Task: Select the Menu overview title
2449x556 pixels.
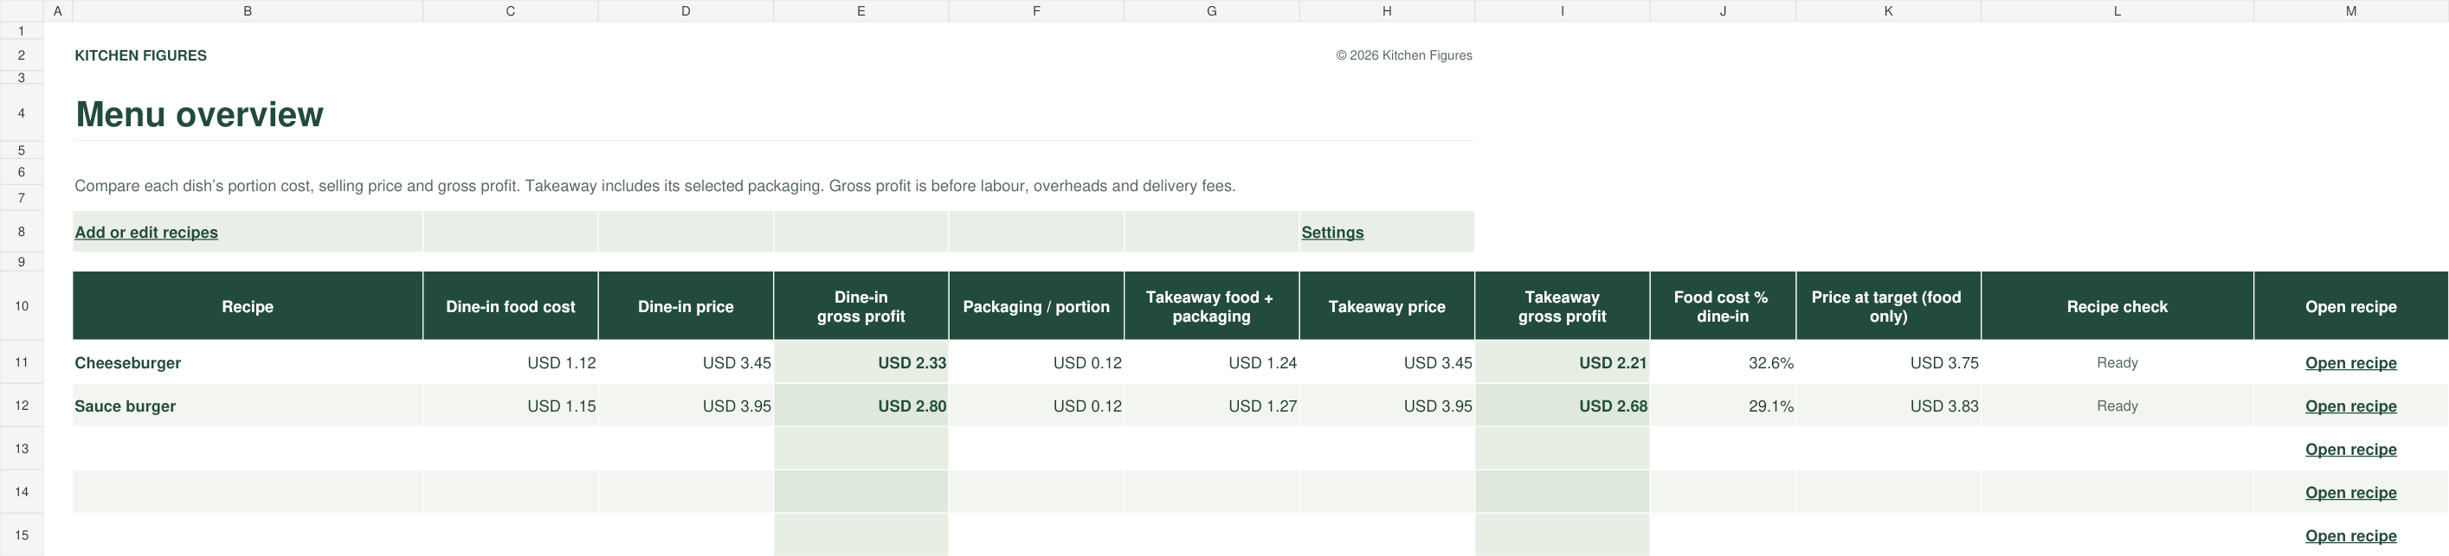Action: pos(200,114)
